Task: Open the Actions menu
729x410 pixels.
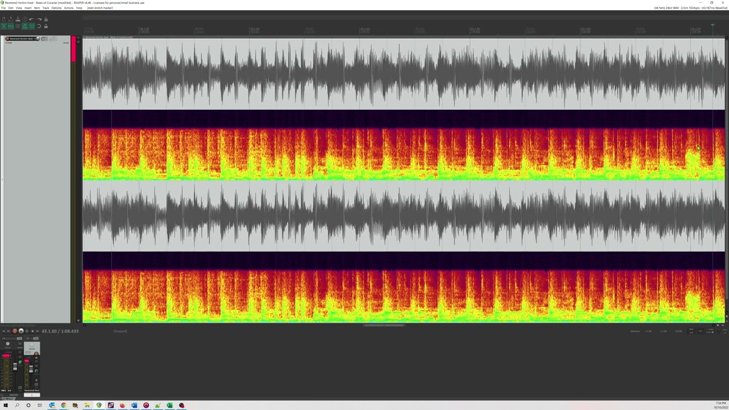Action: [69, 8]
